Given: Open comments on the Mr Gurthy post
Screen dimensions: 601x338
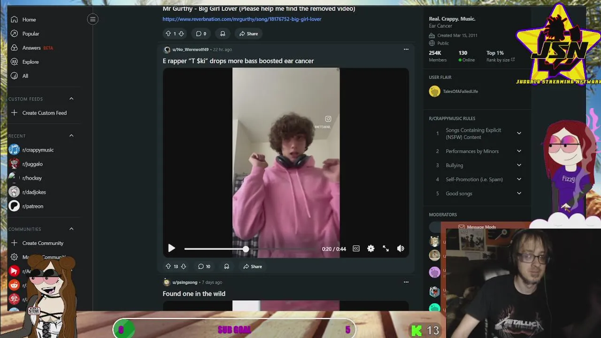Looking at the screenshot, I should [201, 33].
